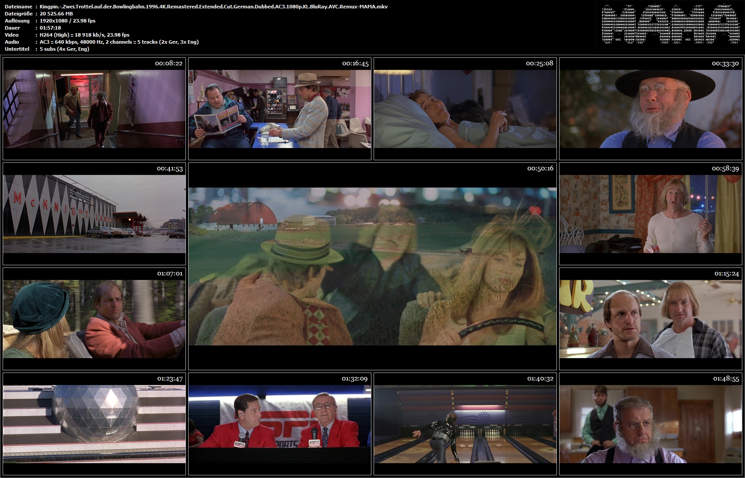Click the file size value 20 525.66 MB
The height and width of the screenshot is (478, 745).
click(x=56, y=14)
